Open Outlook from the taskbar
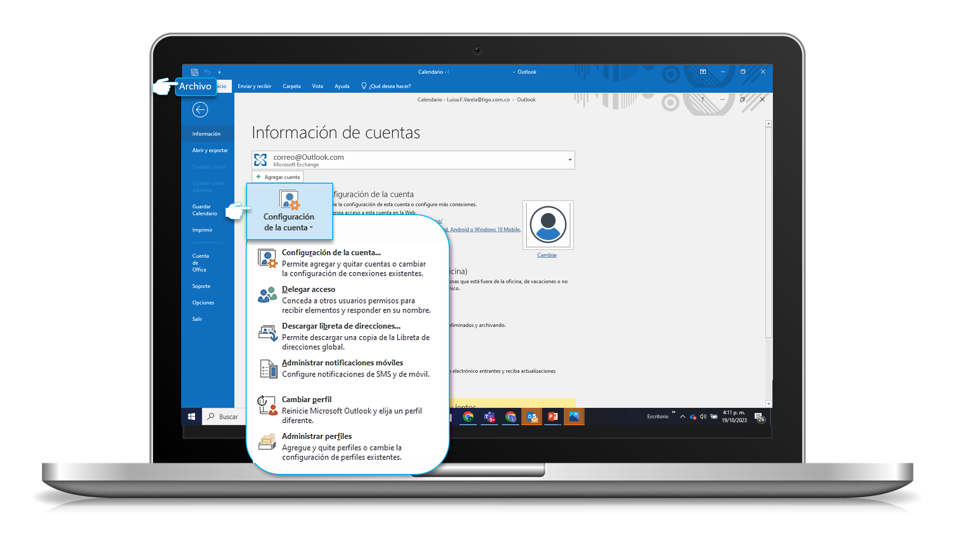Viewport: 955px width, 538px height. tap(532, 417)
